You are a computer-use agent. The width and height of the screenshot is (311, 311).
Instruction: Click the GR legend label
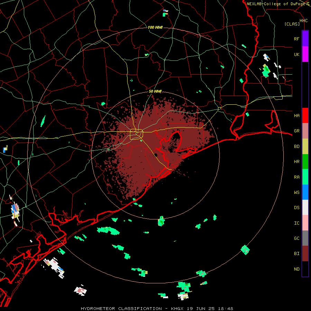pyautogui.click(x=296, y=131)
